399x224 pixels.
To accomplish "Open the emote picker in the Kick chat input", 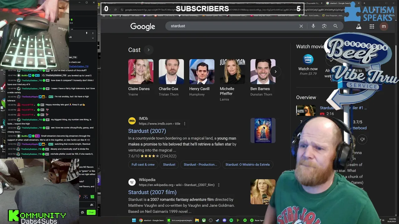I will pos(92,205).
